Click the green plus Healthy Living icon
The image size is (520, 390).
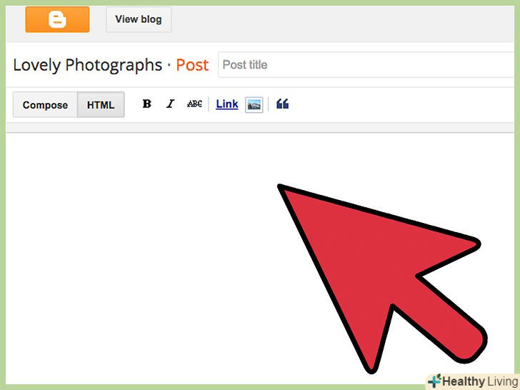[x=435, y=381]
